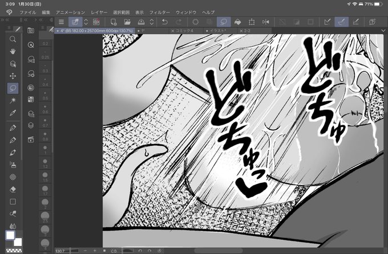Select the Move Layer tool
Screen dimensions: 388x254
13,76
